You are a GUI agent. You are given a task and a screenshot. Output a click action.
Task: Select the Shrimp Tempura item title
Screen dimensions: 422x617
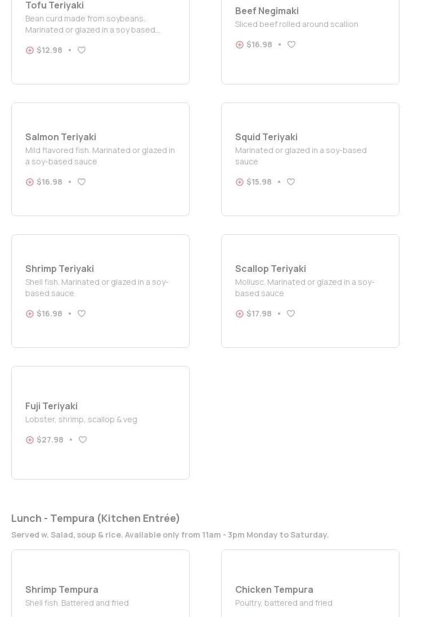[x=62, y=589]
